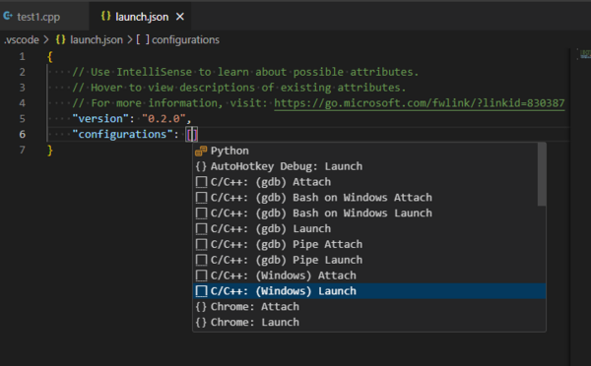Click the AutoHotkey Debug braces icon
This screenshot has height=366, width=591.
pos(201,166)
